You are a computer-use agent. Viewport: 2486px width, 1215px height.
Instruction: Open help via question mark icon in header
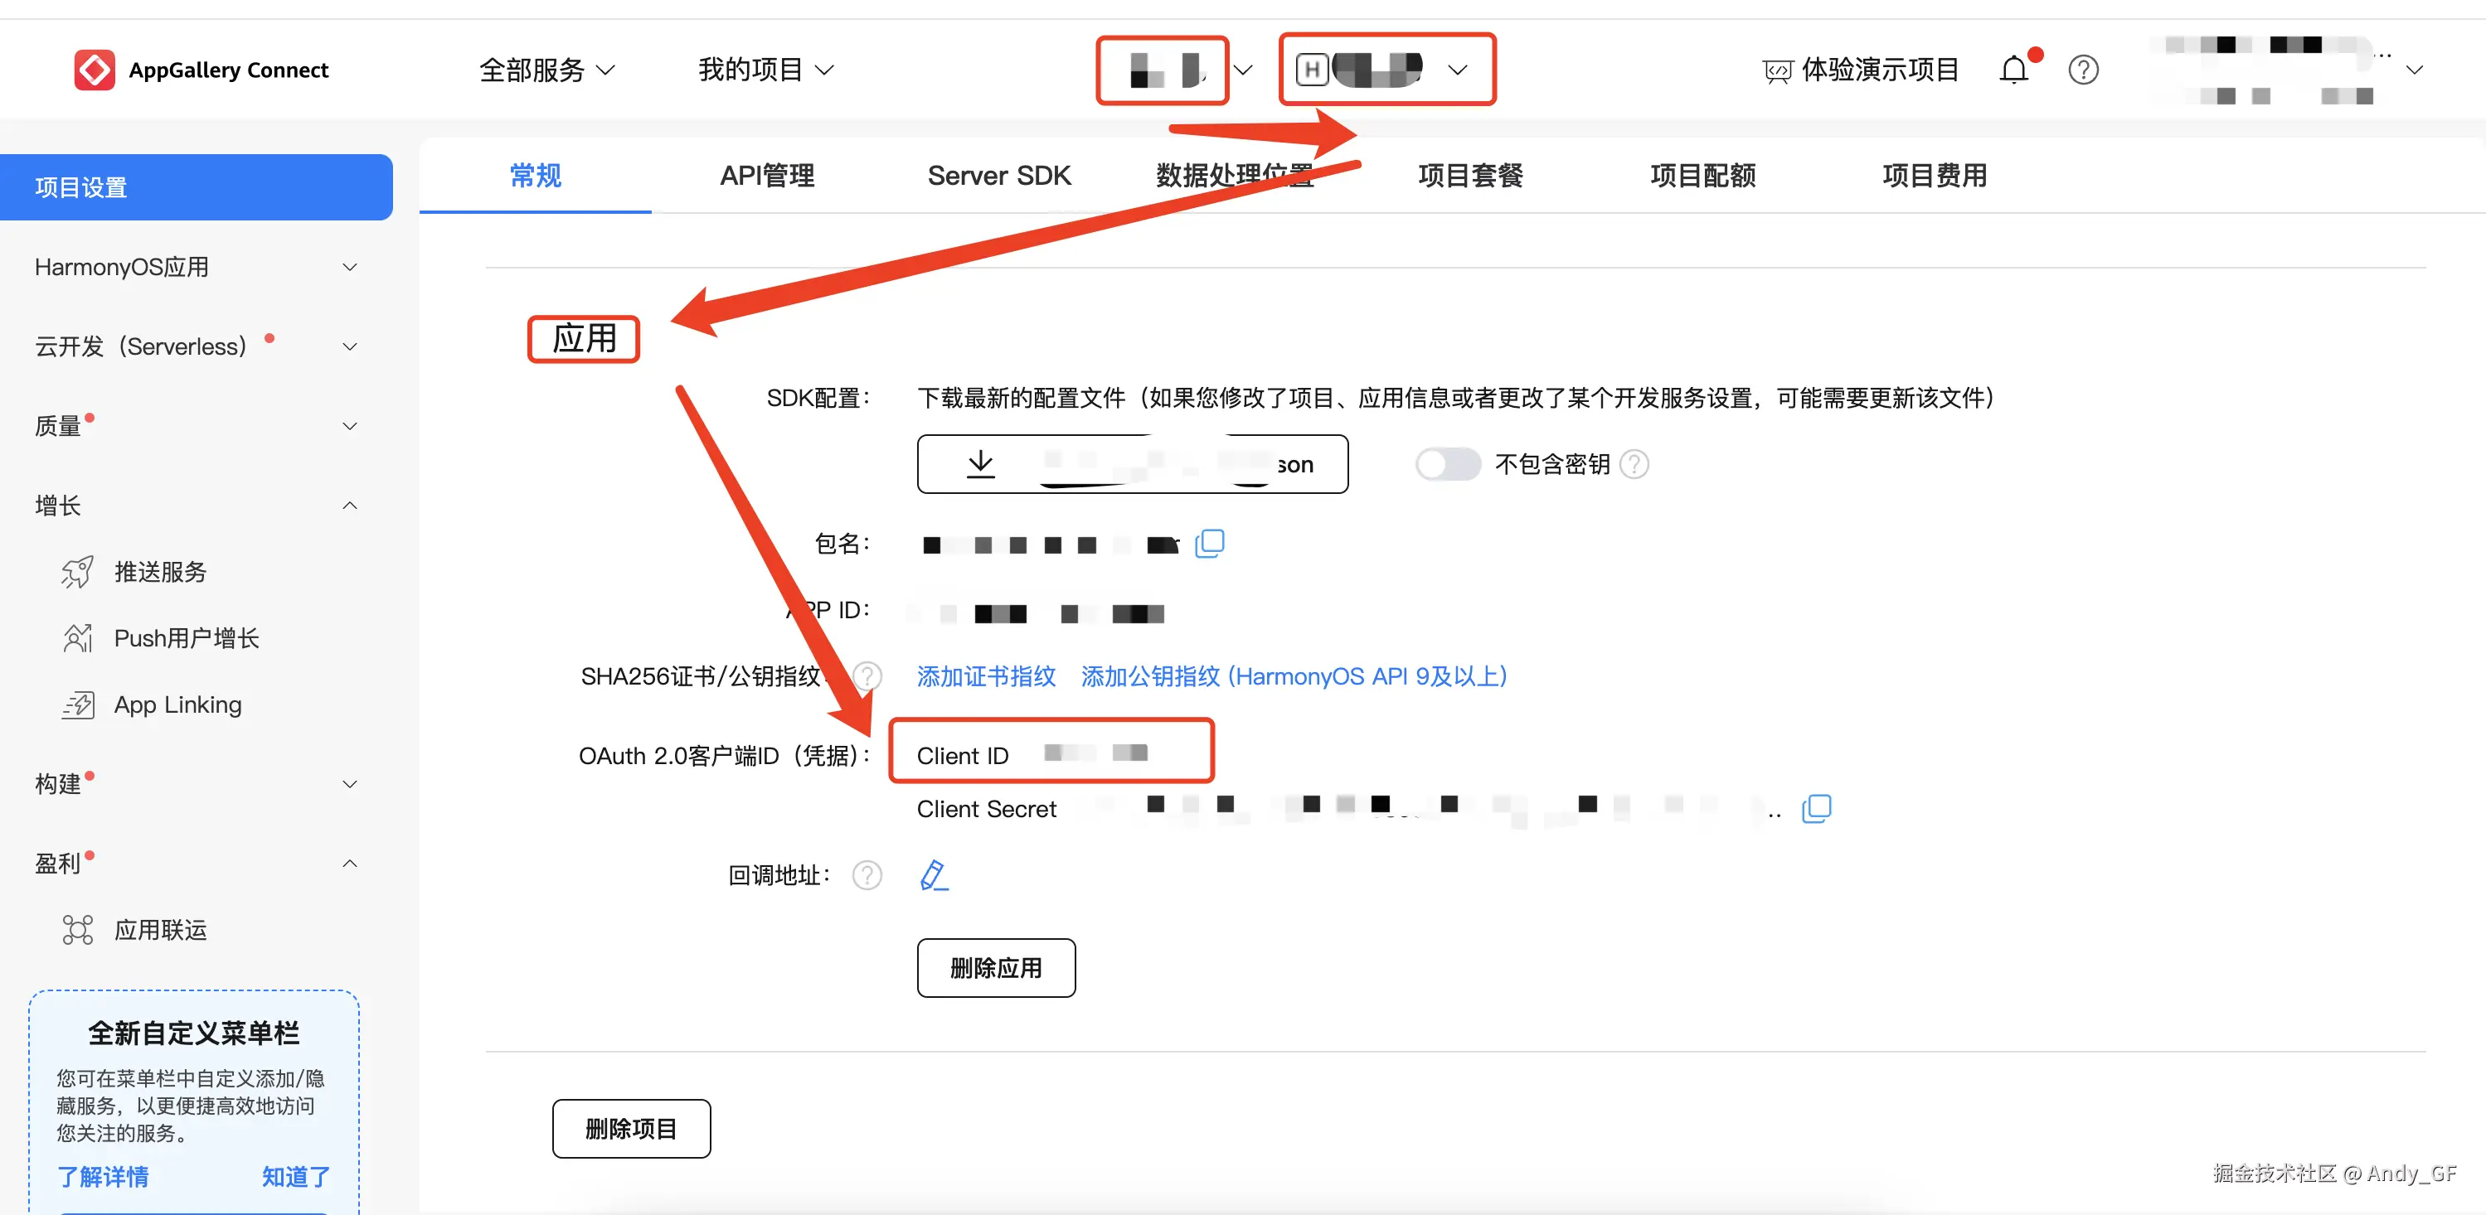(x=2083, y=70)
